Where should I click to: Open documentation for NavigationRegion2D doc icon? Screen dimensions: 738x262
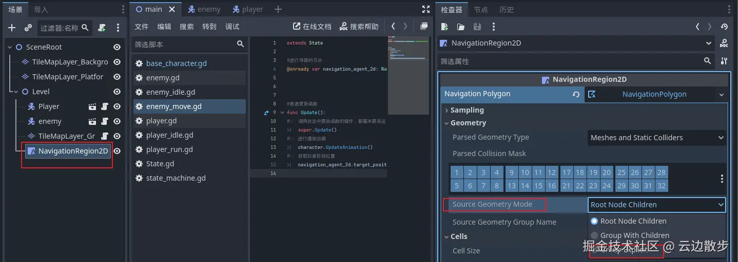click(724, 43)
